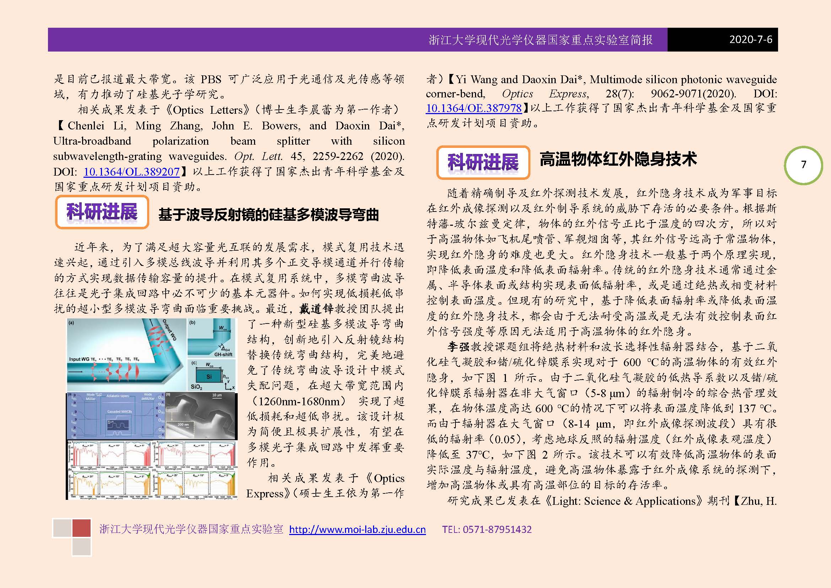Click the italic journal name Optics Express
This screenshot has width=831, height=588.
click(545, 94)
